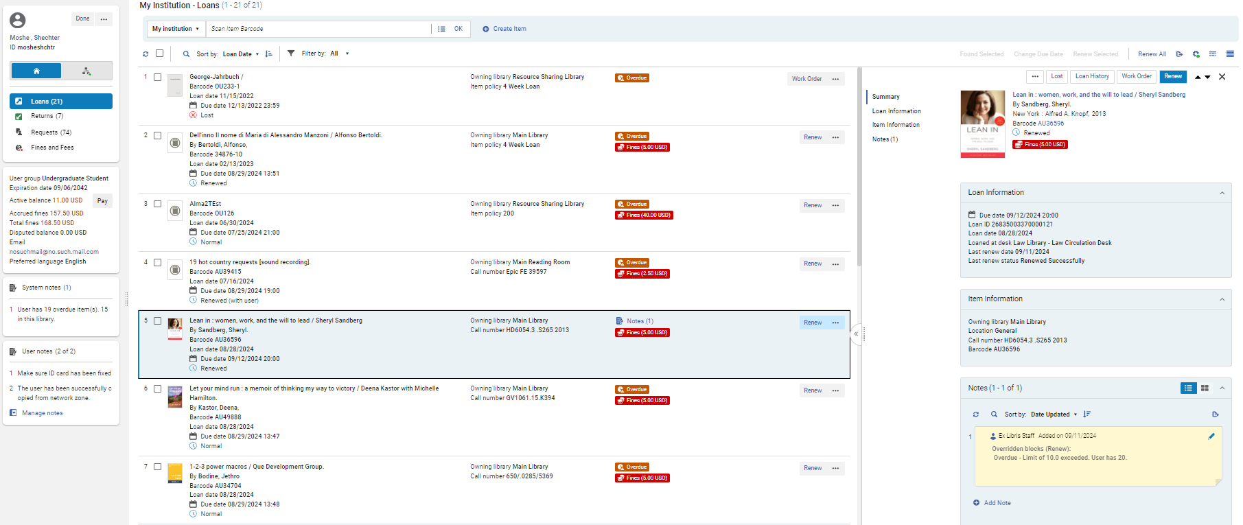The height and width of the screenshot is (525, 1243).
Task: Click the Loan History button
Action: pyautogui.click(x=1091, y=76)
